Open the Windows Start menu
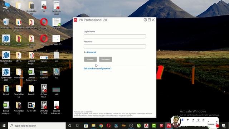Image resolution: width=229 pixels, height=129 pixels. pyautogui.click(x=4, y=126)
